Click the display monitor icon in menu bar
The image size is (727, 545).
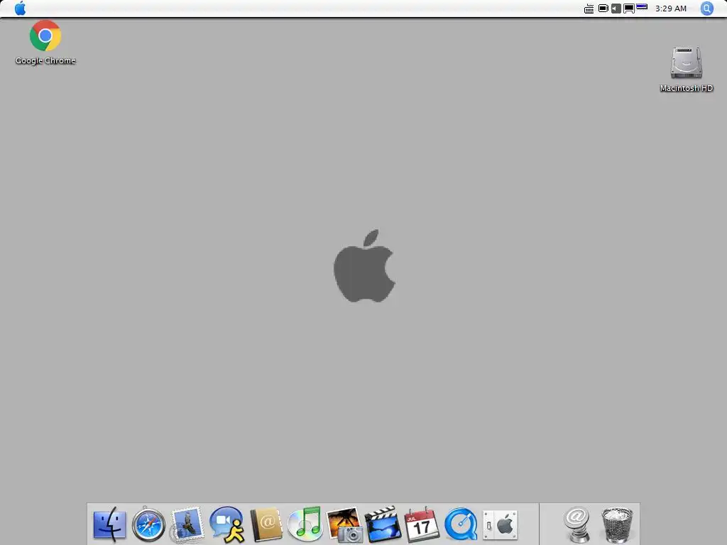tap(629, 9)
